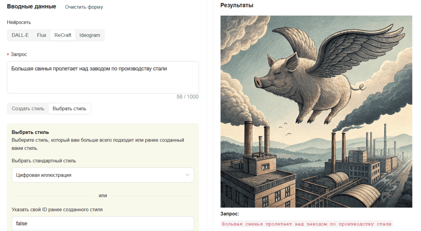Click the required "Запрос" field label

19,54
